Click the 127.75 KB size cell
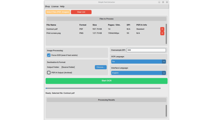The image size is (213, 120). pyautogui.click(x=97, y=33)
